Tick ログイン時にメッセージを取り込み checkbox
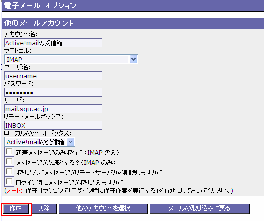Image resolution: width=264 pixels, height=221 pixels. point(9,181)
